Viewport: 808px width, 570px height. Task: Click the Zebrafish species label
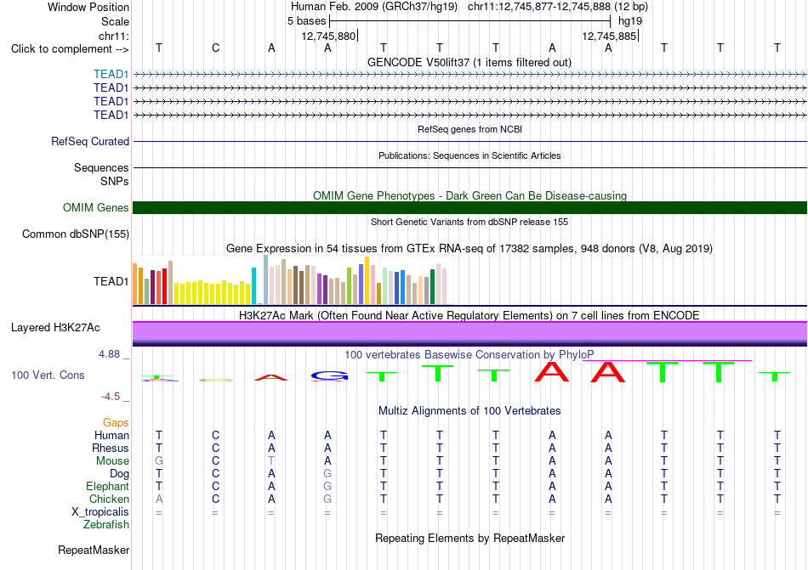click(x=106, y=525)
